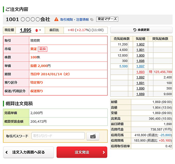Click the red 特 special quote marker

151,72
